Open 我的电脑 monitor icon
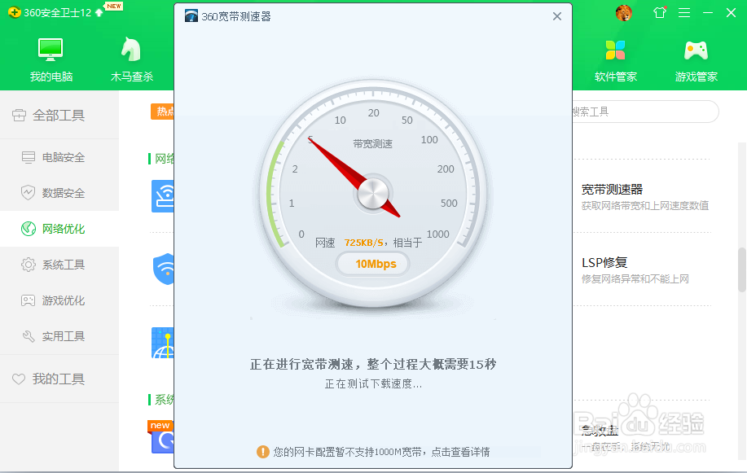Image resolution: width=747 pixels, height=473 pixels. (x=51, y=50)
